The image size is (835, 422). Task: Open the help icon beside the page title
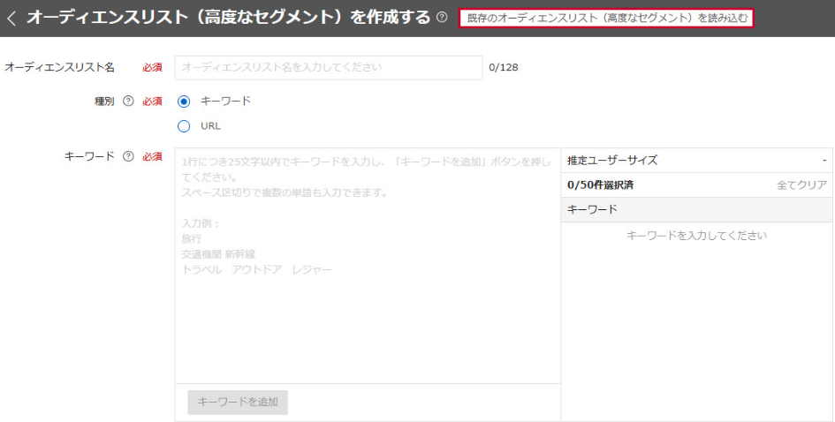coord(442,18)
